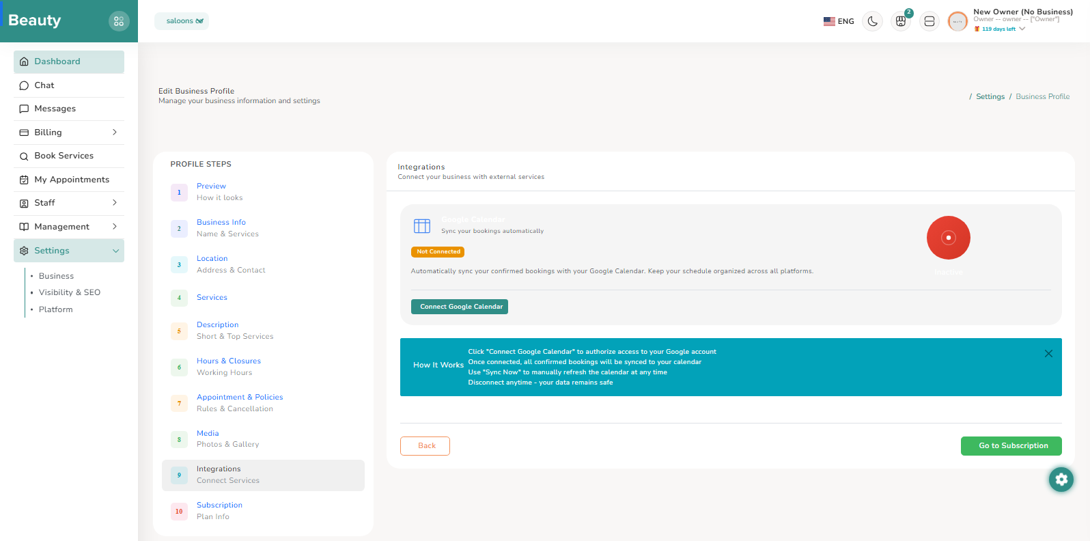Click the step number 10 badge
This screenshot has width=1090, height=541.
click(x=179, y=512)
